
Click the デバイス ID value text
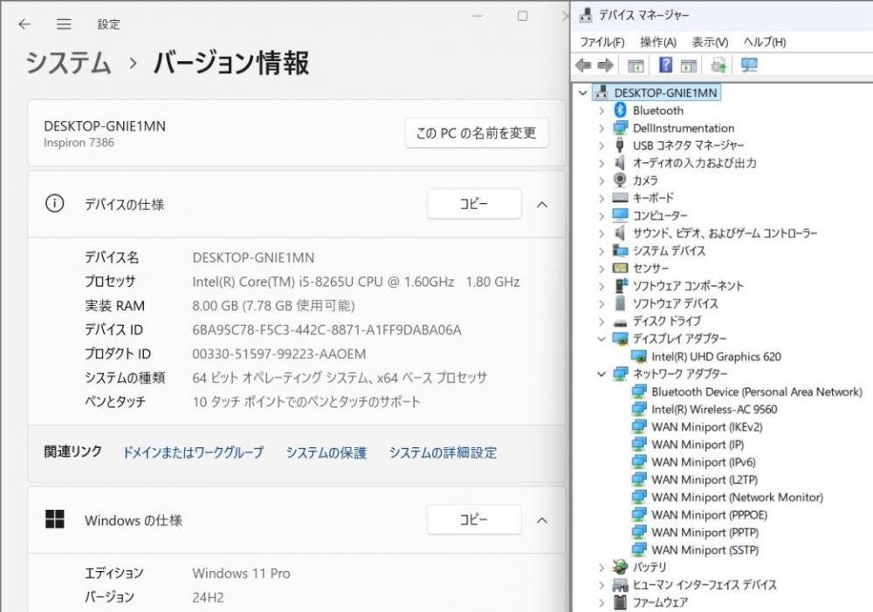tap(327, 330)
